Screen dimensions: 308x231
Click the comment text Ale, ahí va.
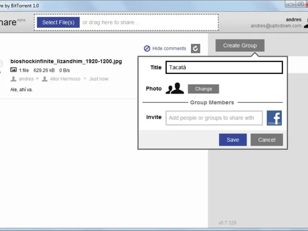[x=22, y=90]
